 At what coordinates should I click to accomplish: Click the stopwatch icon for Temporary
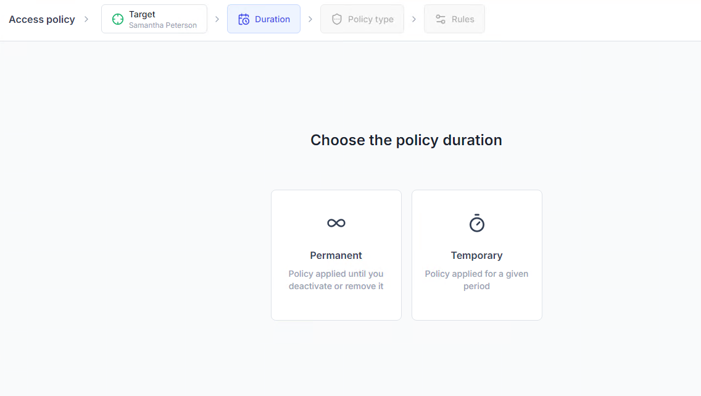[477, 223]
